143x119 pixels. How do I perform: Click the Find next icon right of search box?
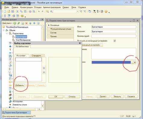[81, 12]
